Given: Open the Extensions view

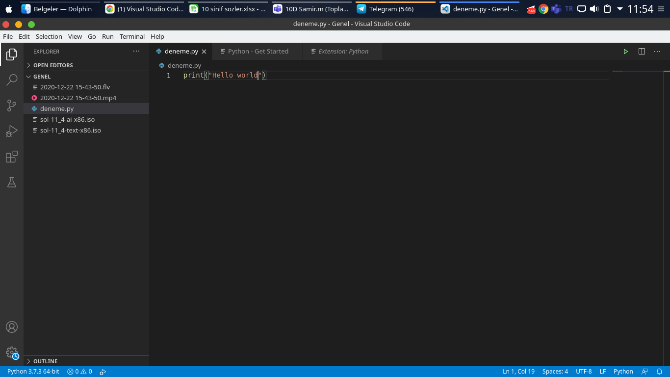Looking at the screenshot, I should click(12, 157).
